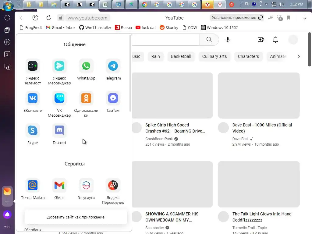Launch the Discord app icon
Image resolution: width=312 pixels, height=234 pixels.
(59, 130)
